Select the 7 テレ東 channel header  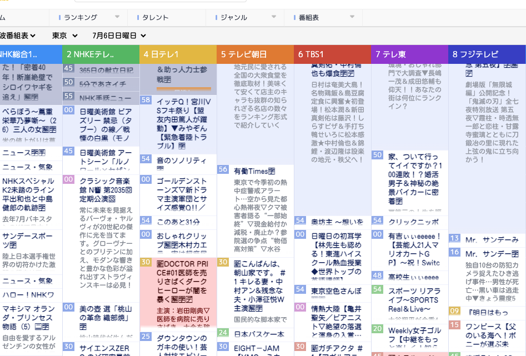(409, 54)
